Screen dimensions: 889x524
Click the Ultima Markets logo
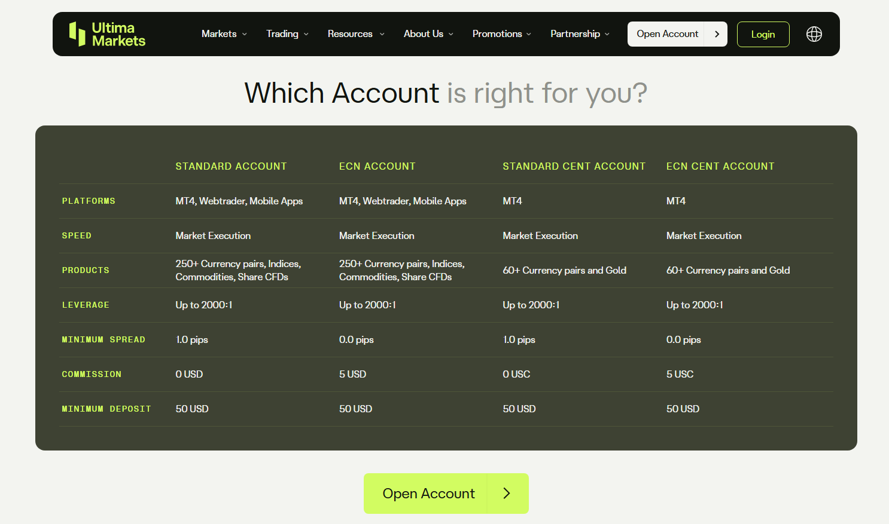tap(107, 34)
